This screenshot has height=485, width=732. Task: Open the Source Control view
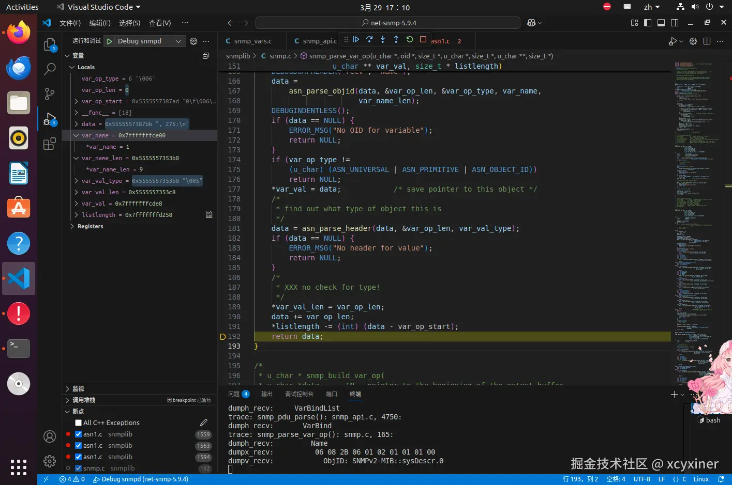tap(50, 93)
